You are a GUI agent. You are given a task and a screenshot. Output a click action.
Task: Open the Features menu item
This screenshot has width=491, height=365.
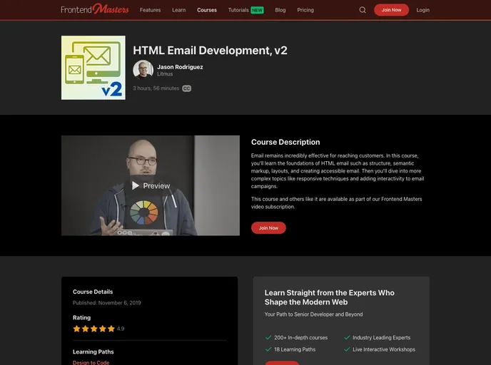pyautogui.click(x=151, y=10)
